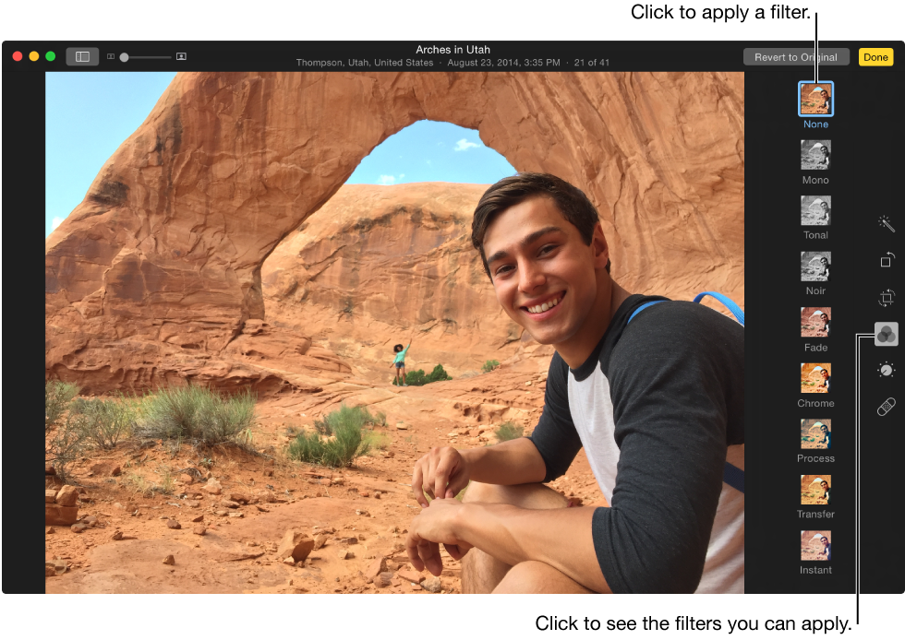Click the August 23, 2014, 3:35 PM date text
Image resolution: width=905 pixels, height=640 pixels.
tap(504, 63)
